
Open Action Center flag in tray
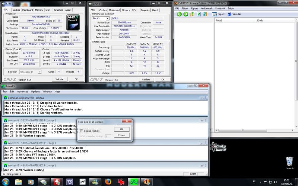click(x=265, y=182)
